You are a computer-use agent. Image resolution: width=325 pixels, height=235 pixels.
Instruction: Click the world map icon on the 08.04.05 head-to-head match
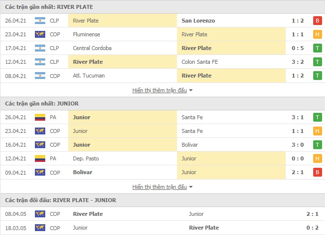pos(40,214)
